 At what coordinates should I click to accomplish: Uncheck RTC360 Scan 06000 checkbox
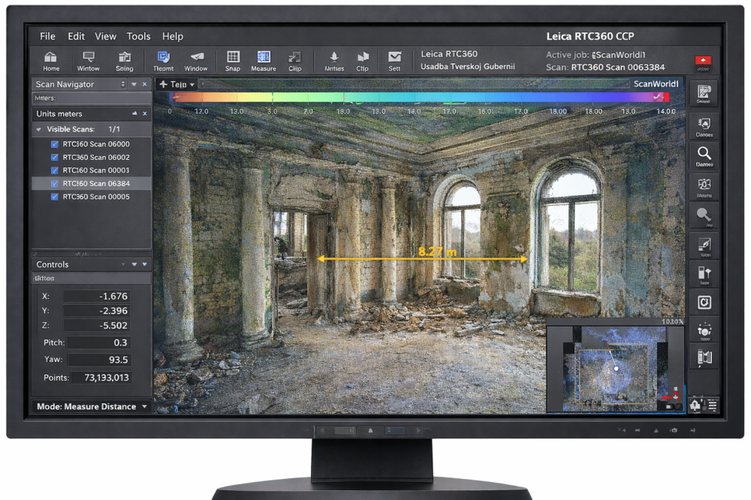point(54,144)
